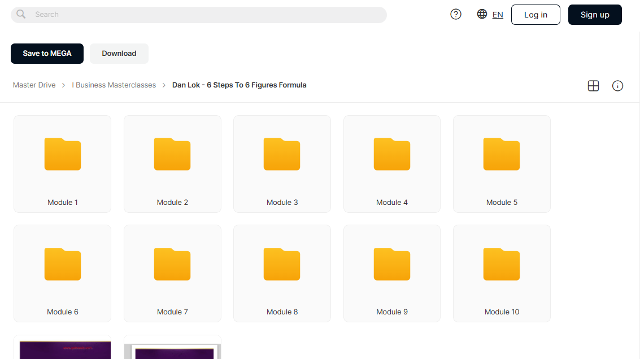Viewport: 640px width, 359px height.
Task: Show folder info panel icon
Action: 617,86
